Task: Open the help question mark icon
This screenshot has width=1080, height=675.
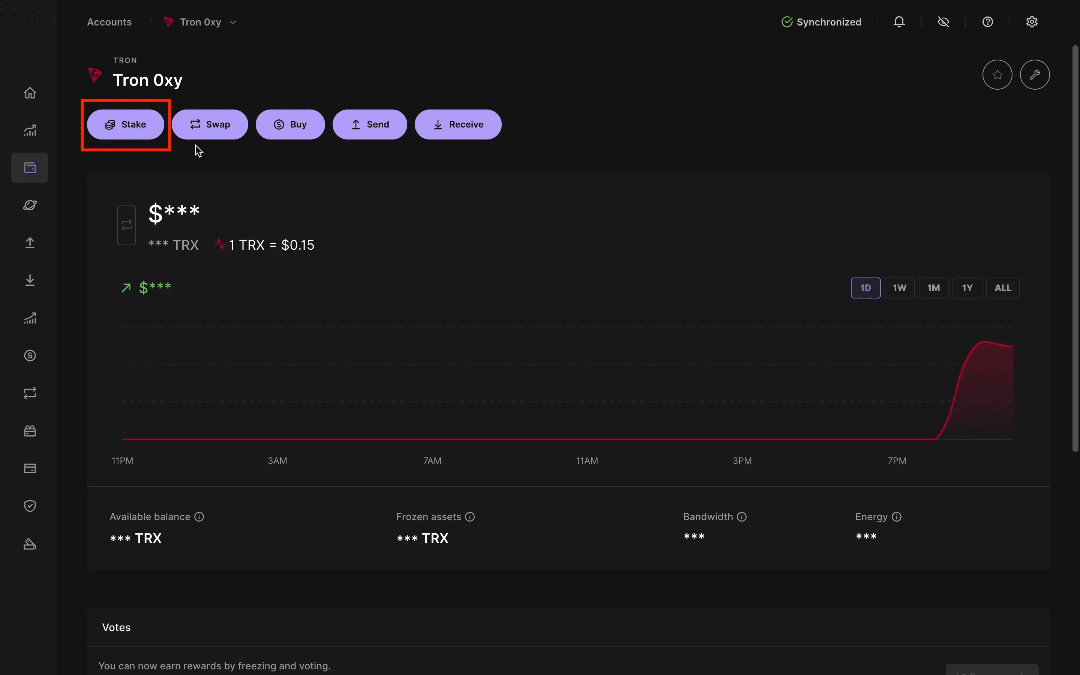Action: 988,22
